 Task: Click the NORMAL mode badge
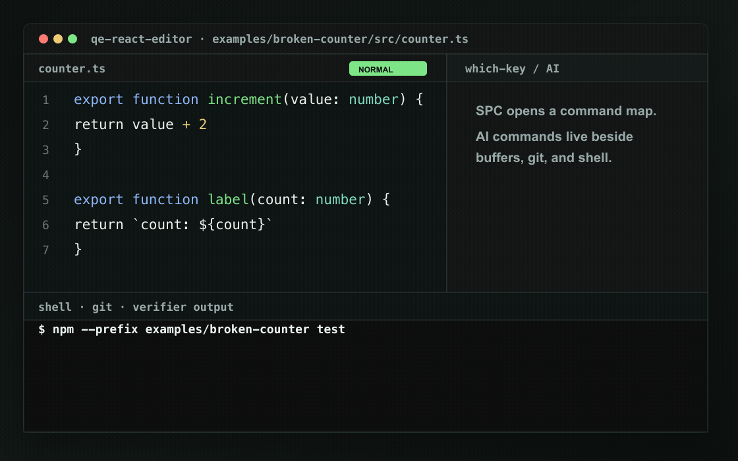click(x=388, y=68)
